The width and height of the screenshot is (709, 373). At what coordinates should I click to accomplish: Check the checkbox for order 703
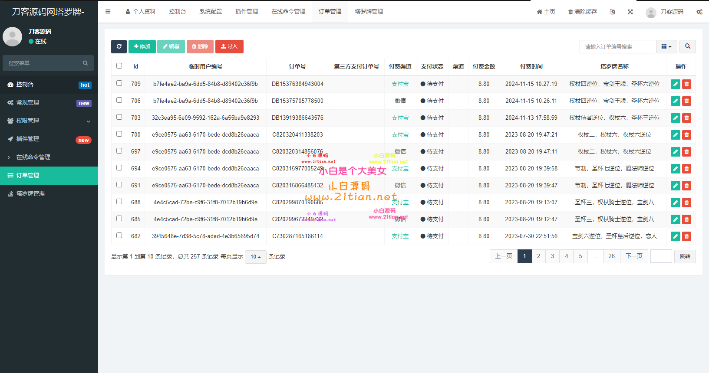[x=119, y=117]
